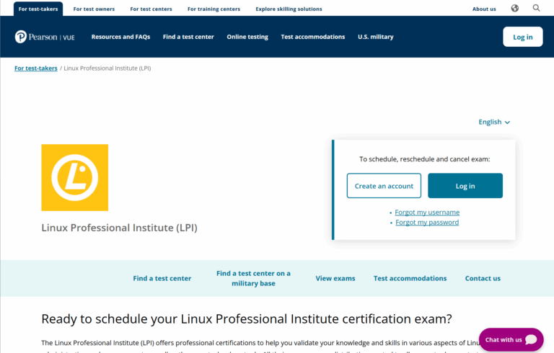
Task: Click the search magnifier icon
Action: 536,8
